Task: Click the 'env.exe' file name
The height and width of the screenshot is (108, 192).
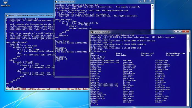Action: [x=127, y=61]
